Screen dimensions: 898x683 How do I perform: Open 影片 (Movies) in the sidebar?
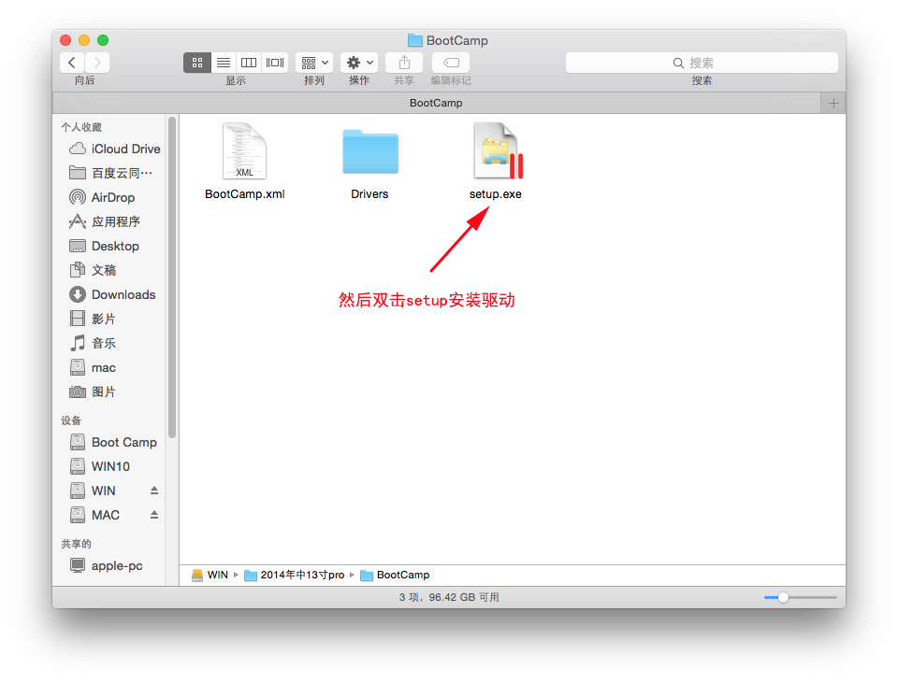[x=93, y=319]
